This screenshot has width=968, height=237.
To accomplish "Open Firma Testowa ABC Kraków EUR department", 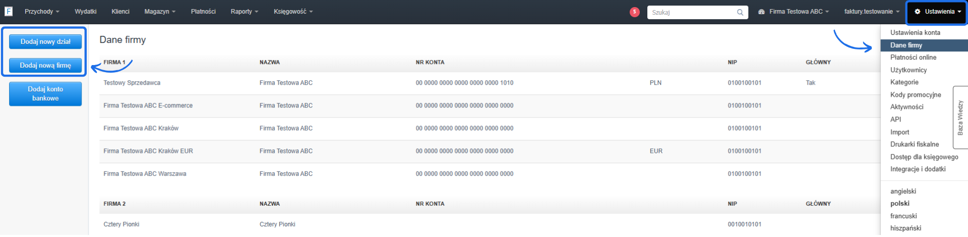I will (x=148, y=151).
